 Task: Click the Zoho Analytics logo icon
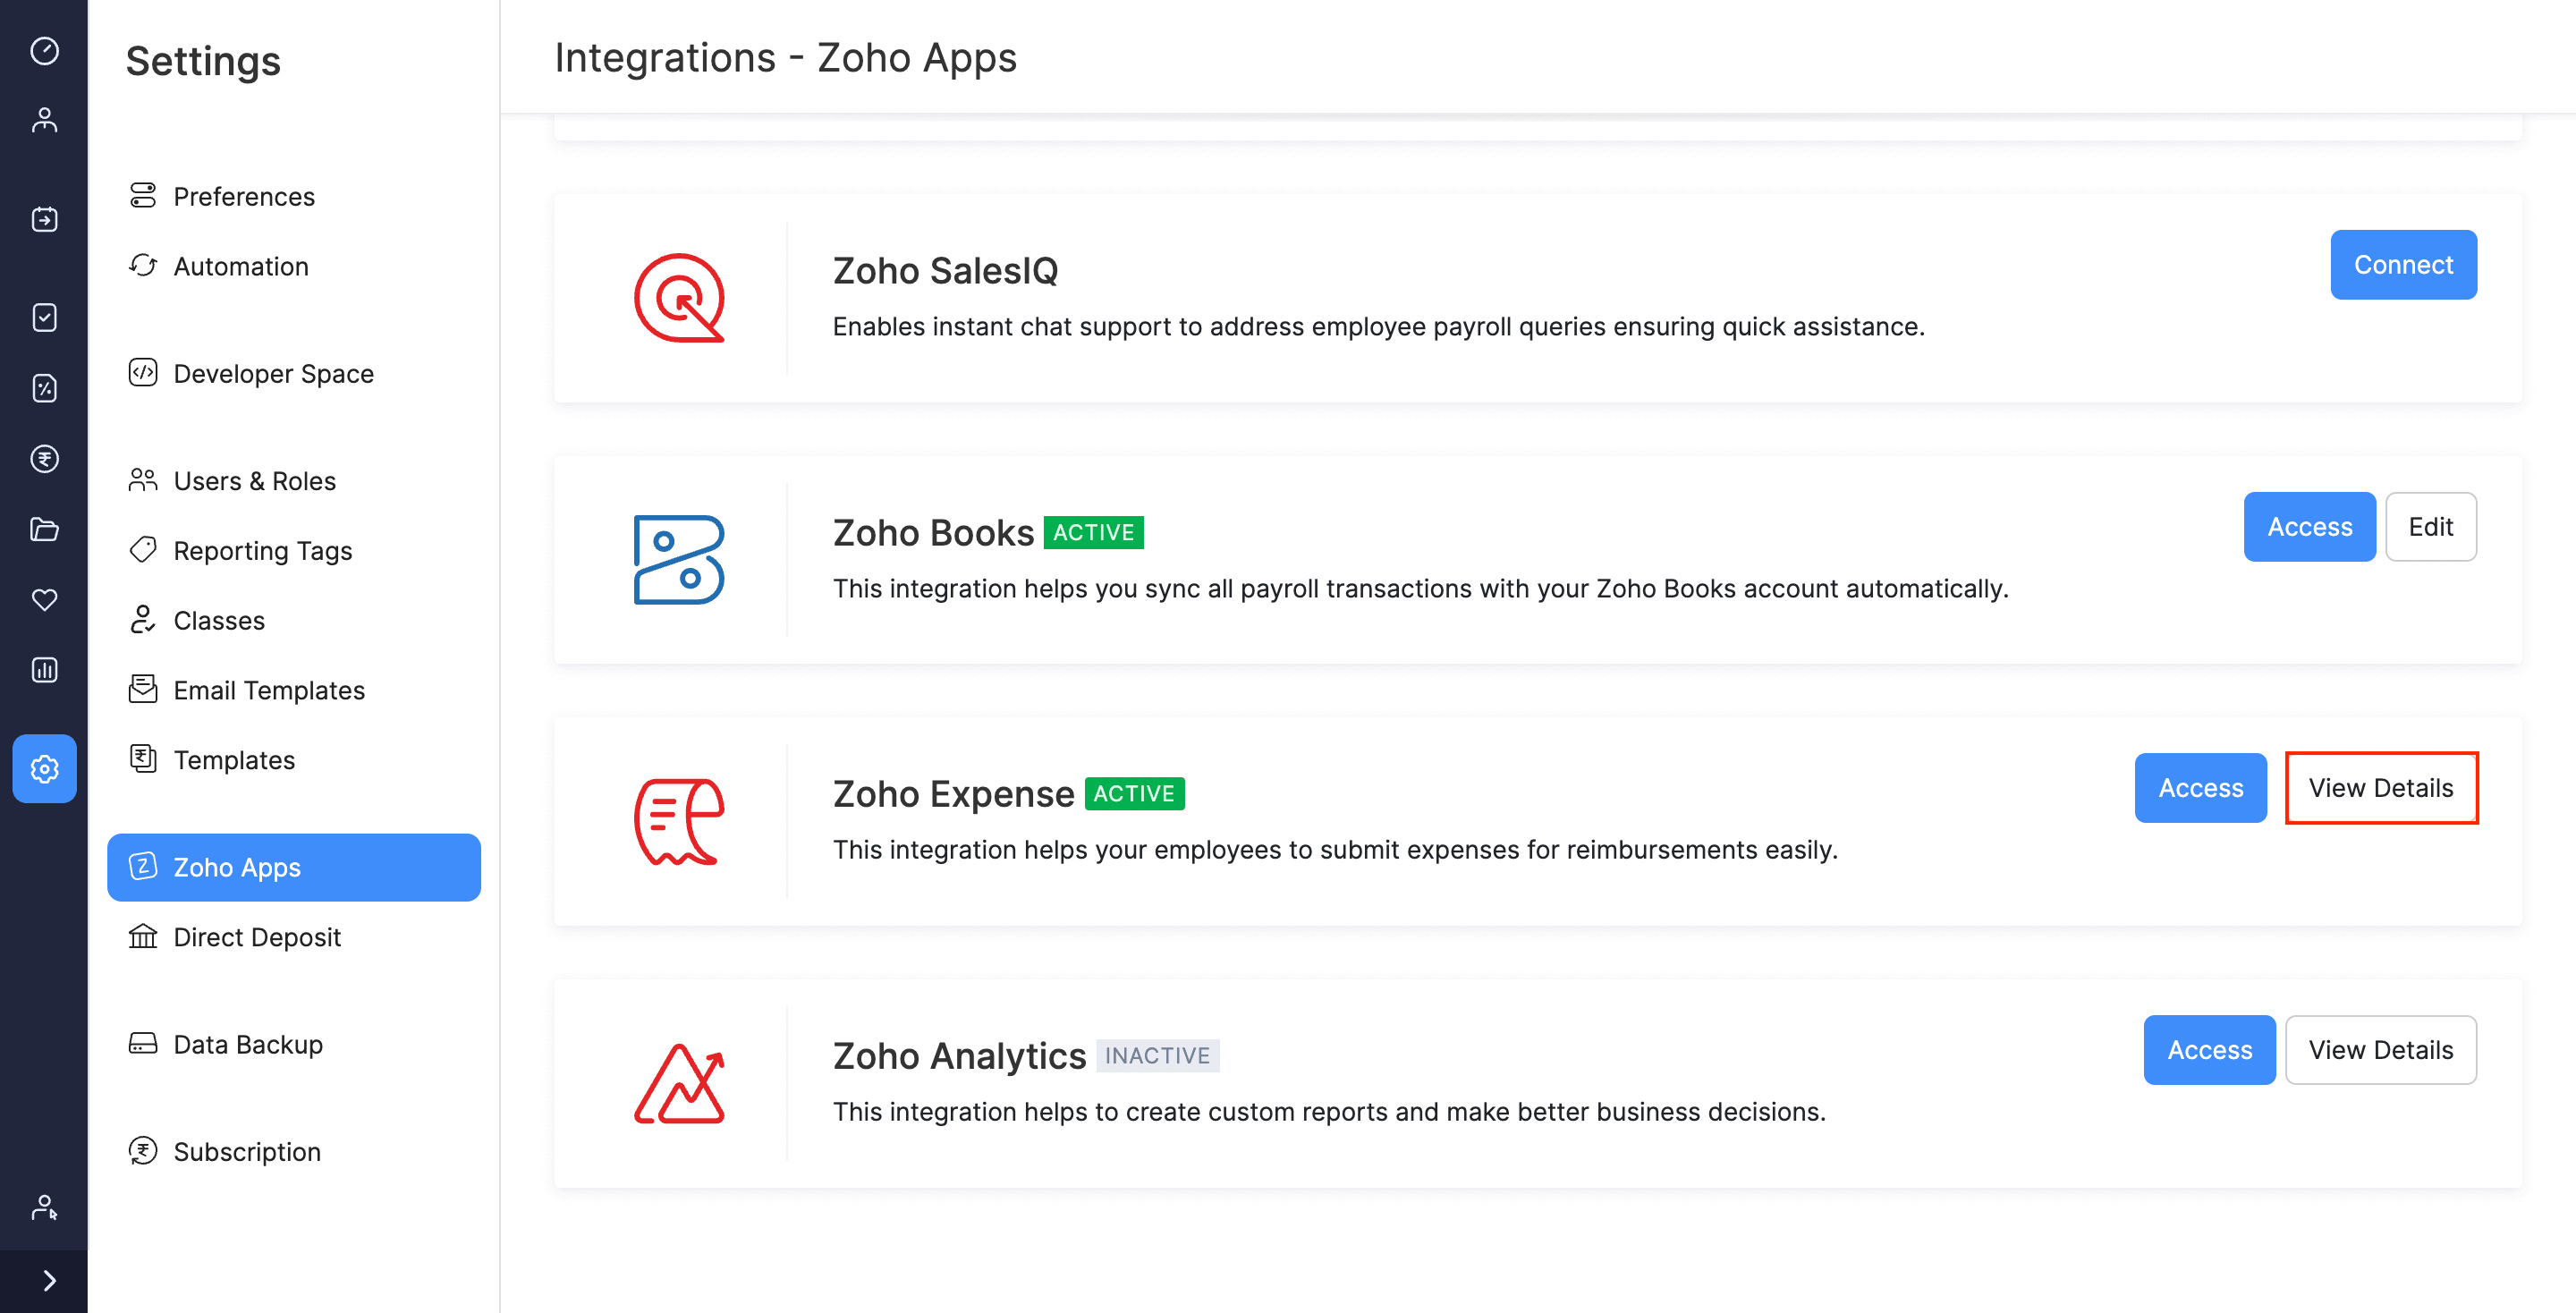point(679,1083)
